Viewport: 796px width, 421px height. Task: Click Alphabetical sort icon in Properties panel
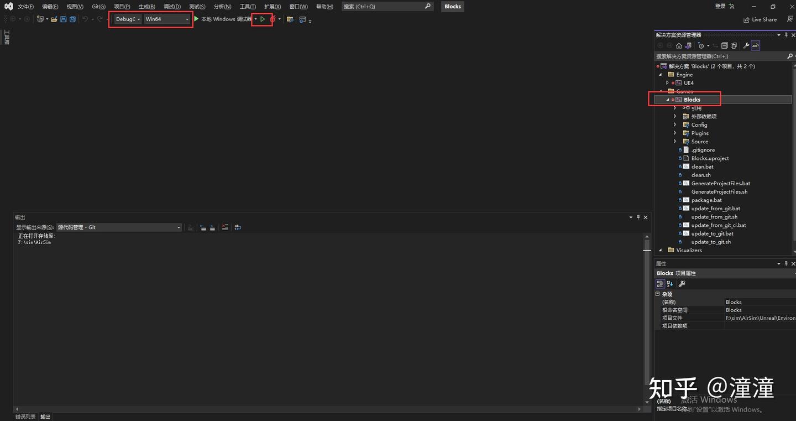point(669,284)
